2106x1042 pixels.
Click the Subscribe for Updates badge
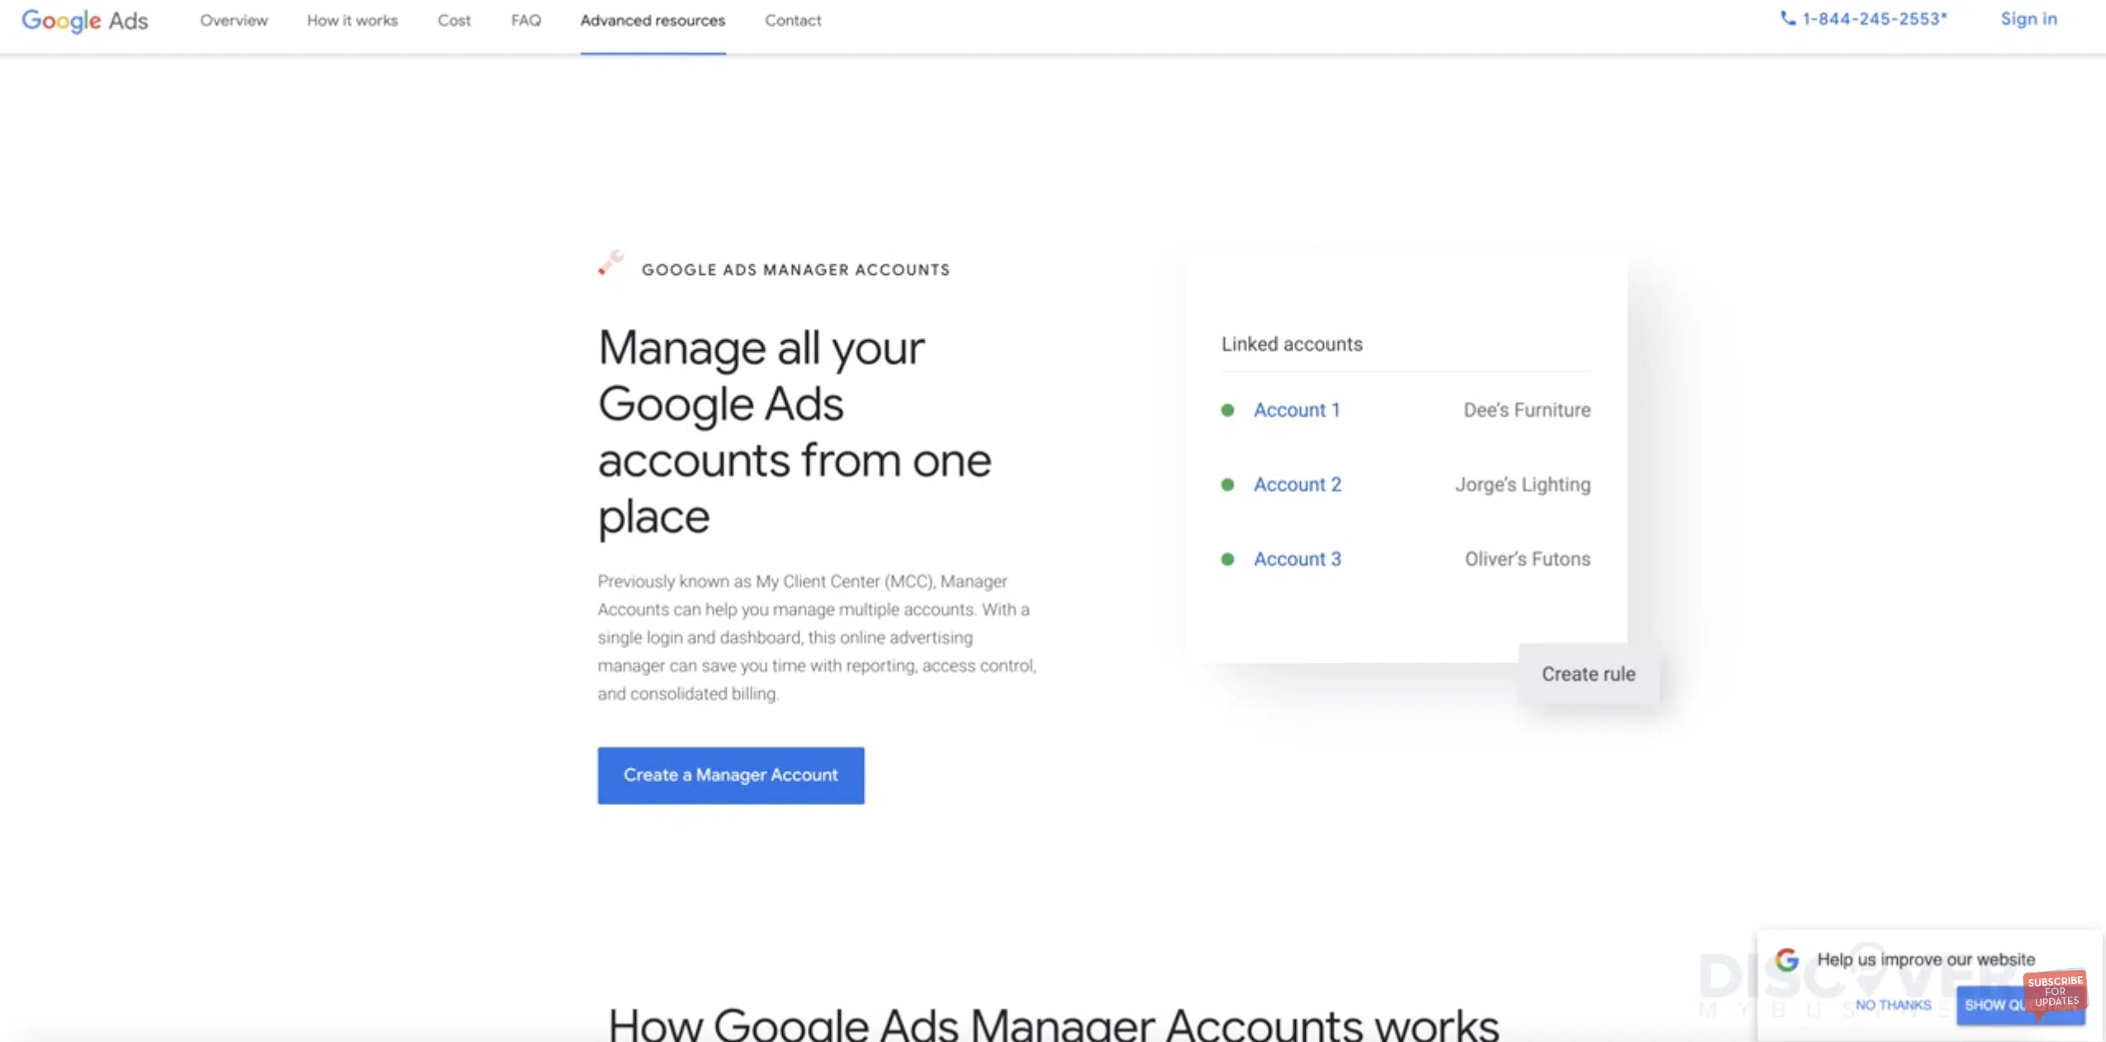2056,992
